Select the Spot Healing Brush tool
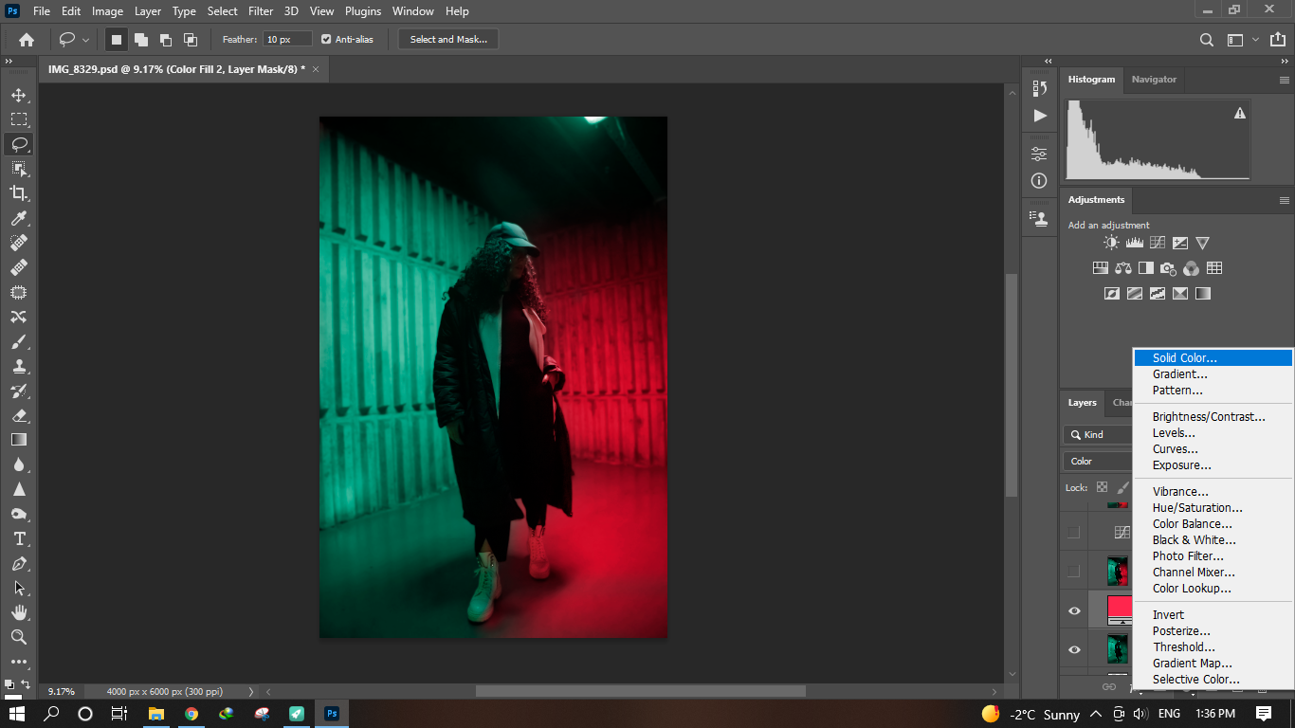1295x728 pixels. pyautogui.click(x=19, y=243)
